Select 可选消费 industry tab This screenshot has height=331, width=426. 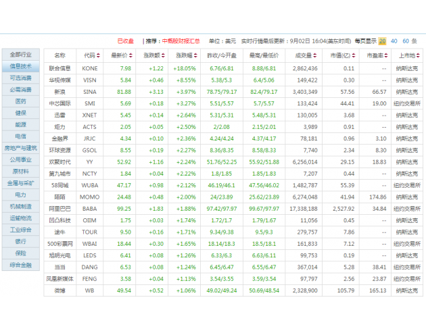click(21, 78)
